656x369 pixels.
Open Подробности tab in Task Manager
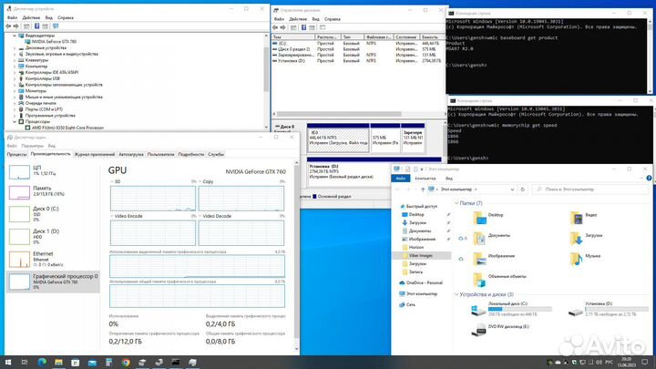coord(190,154)
